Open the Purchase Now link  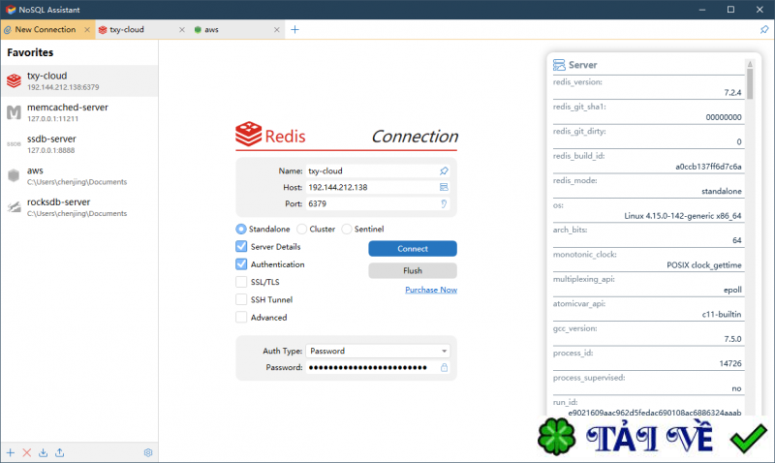coord(431,290)
